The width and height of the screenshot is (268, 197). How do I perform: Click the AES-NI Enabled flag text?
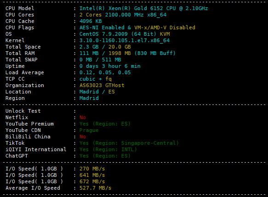pos(102,27)
